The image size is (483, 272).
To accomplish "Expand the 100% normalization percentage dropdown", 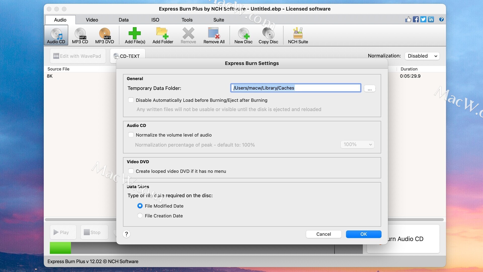I will [357, 144].
